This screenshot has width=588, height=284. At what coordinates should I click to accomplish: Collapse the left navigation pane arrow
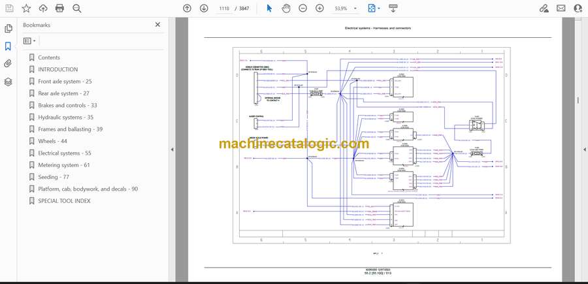[172, 150]
